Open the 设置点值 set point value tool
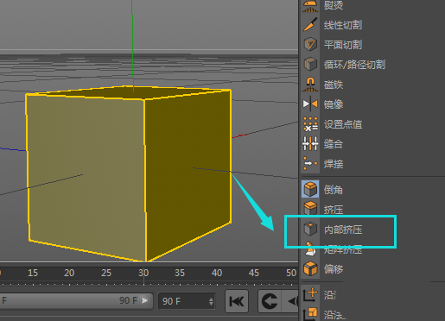Image resolution: width=445 pixels, height=321 pixels. (x=333, y=124)
